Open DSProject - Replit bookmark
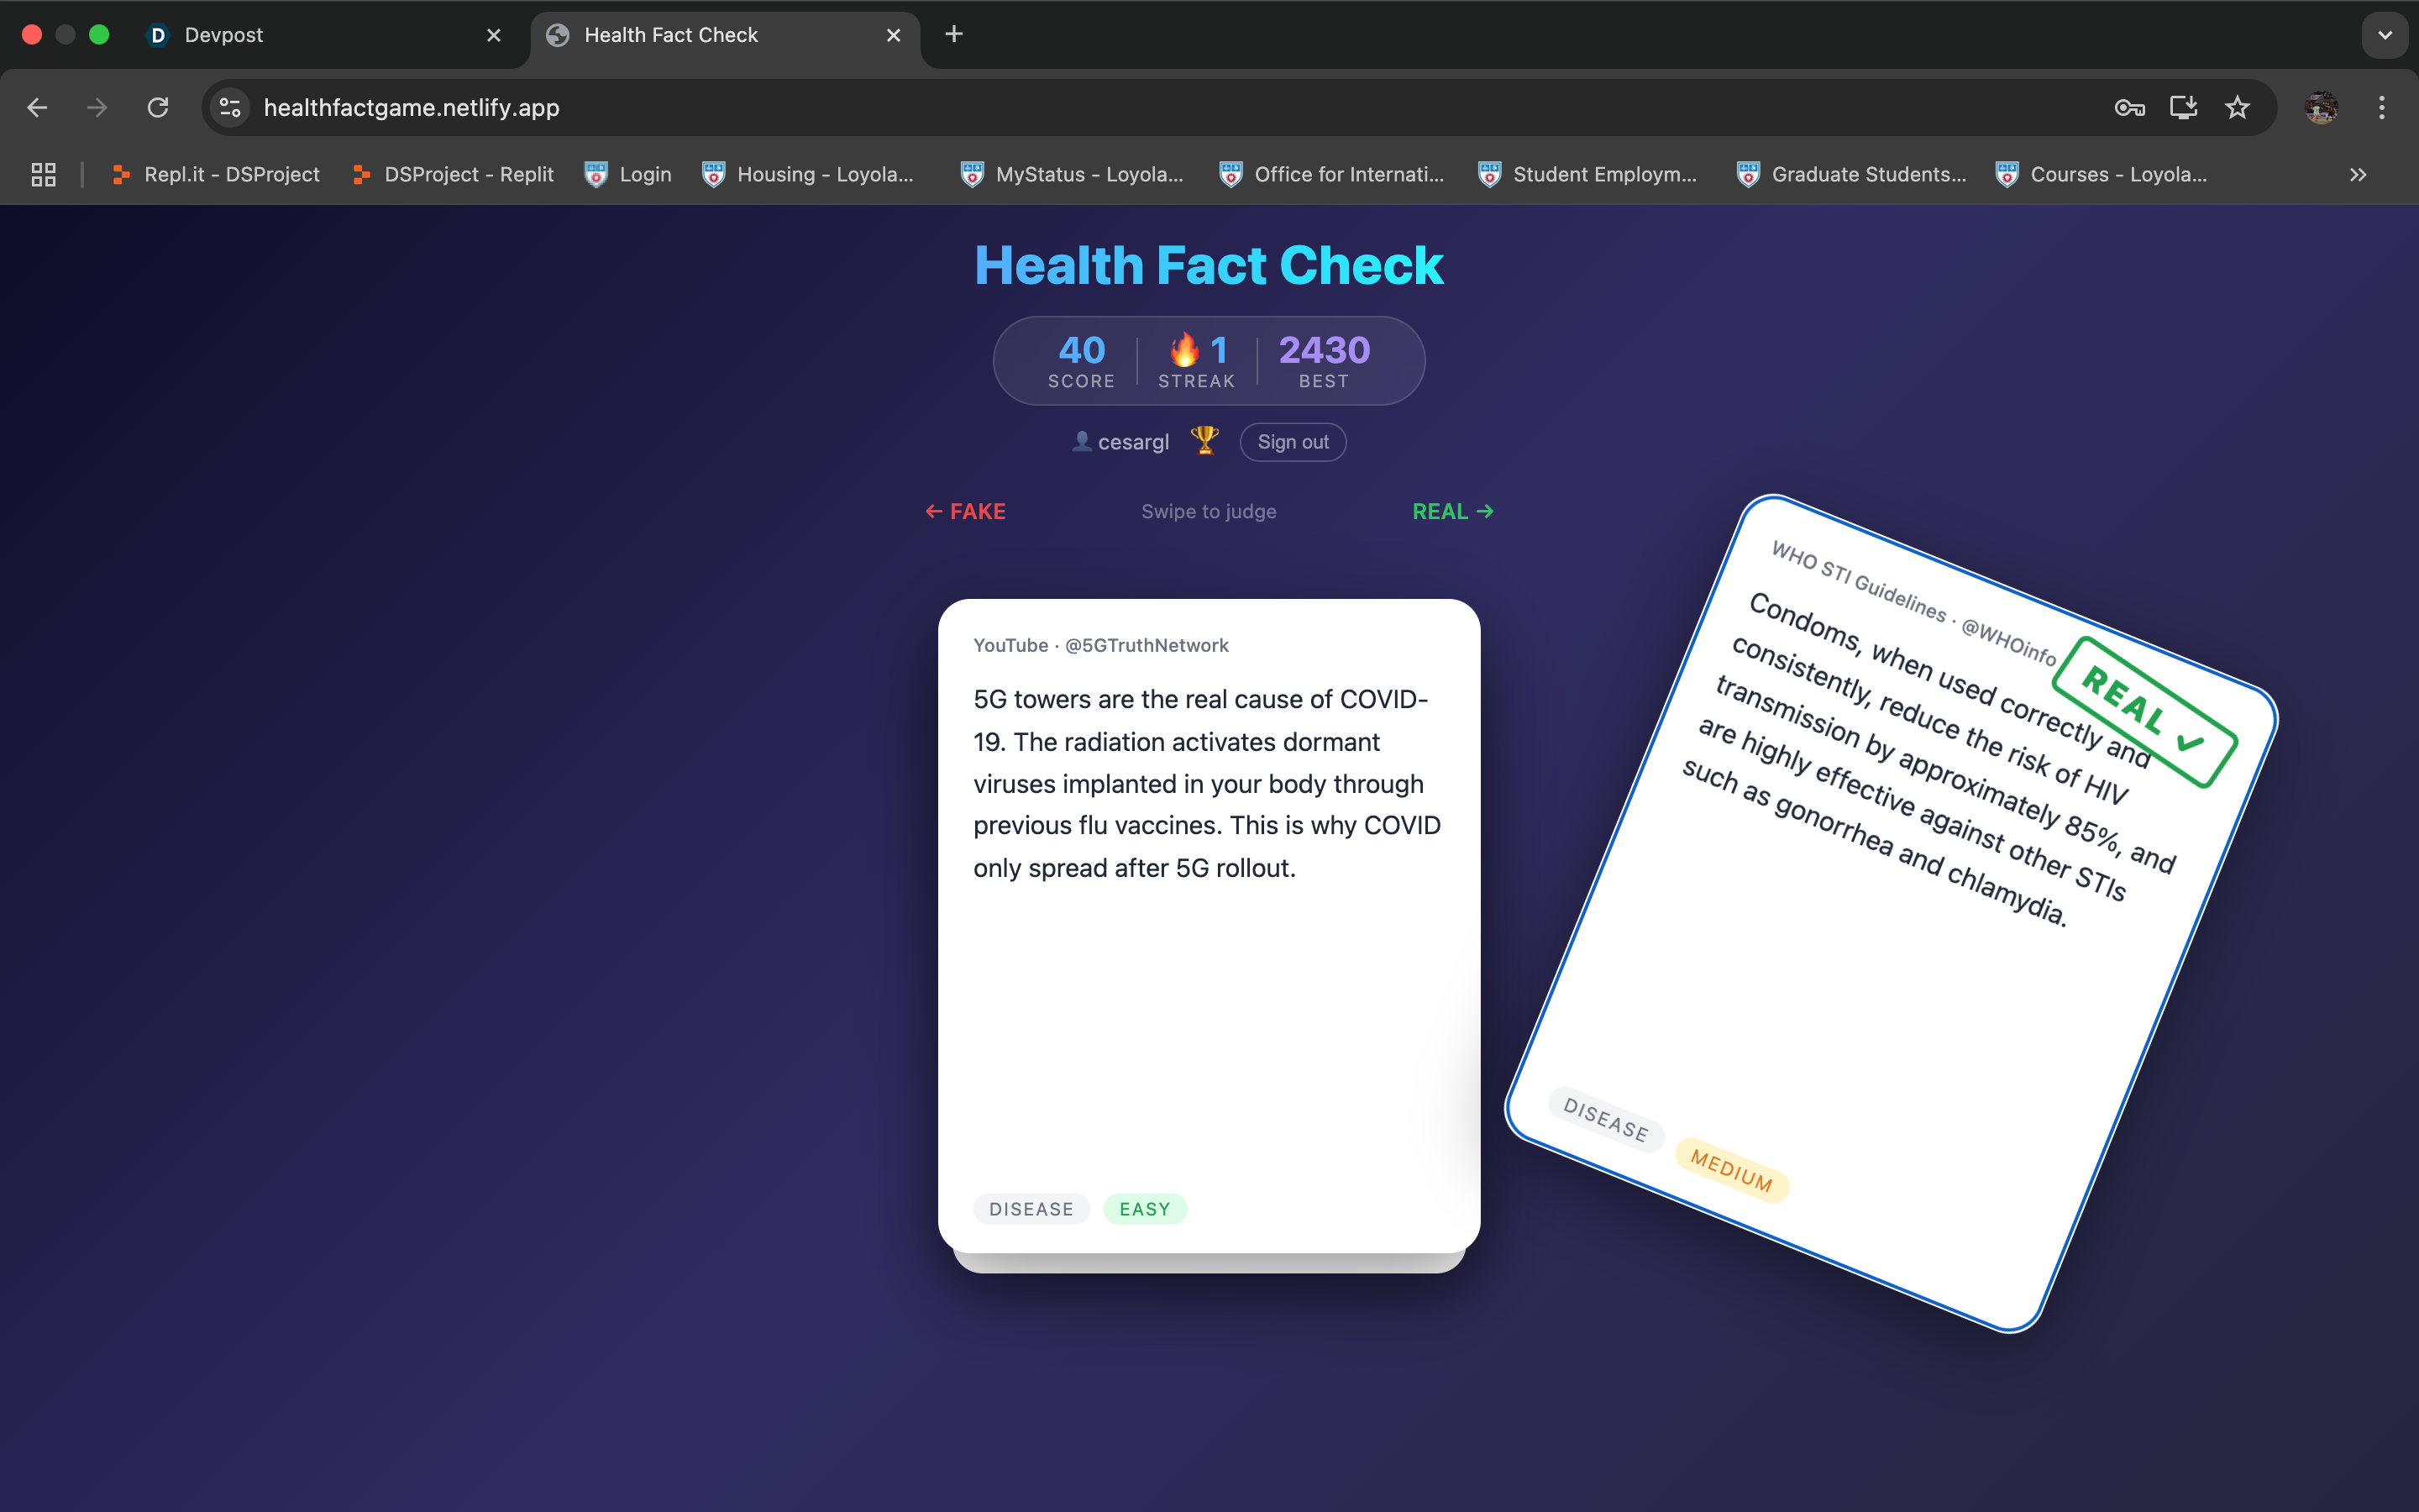 (x=454, y=175)
